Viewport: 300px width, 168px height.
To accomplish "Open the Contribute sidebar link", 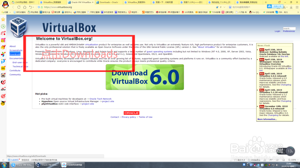I will (x=15, y=71).
